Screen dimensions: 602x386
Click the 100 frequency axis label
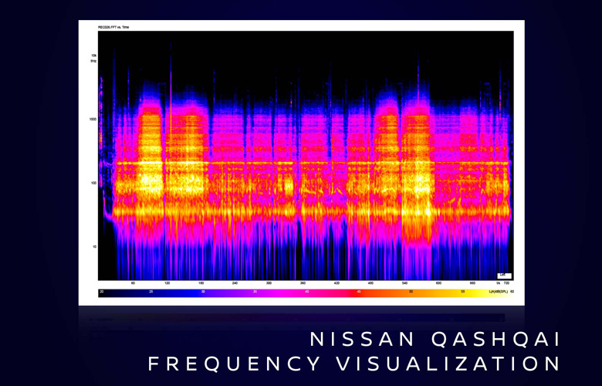93,183
